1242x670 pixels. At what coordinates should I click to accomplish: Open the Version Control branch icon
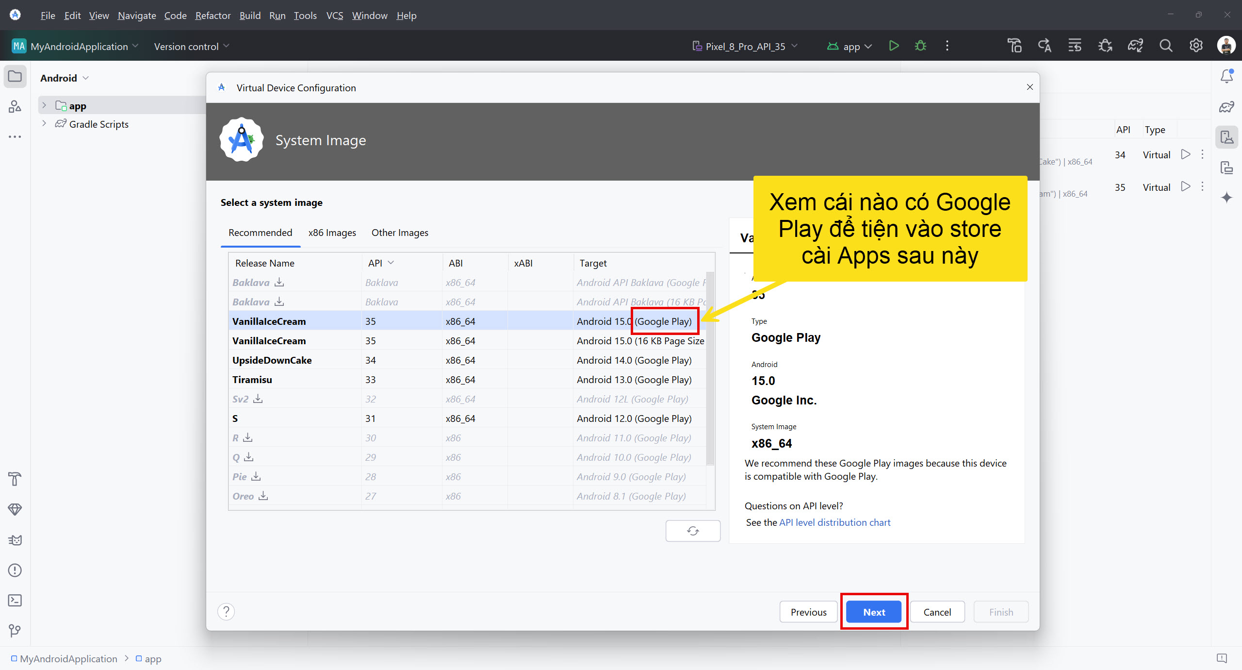tap(15, 631)
